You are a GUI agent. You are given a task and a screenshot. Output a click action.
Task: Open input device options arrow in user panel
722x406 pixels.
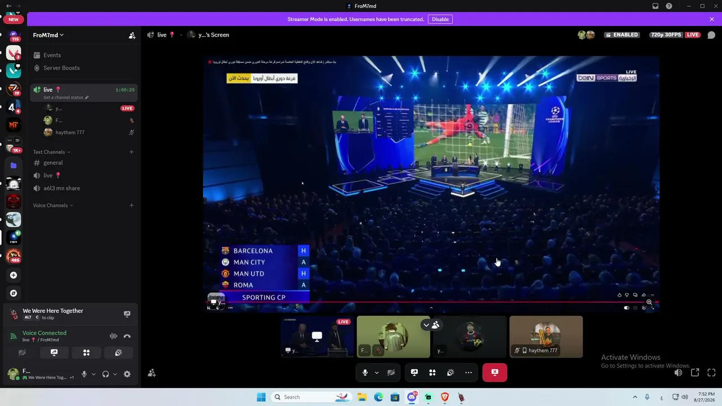(94, 374)
